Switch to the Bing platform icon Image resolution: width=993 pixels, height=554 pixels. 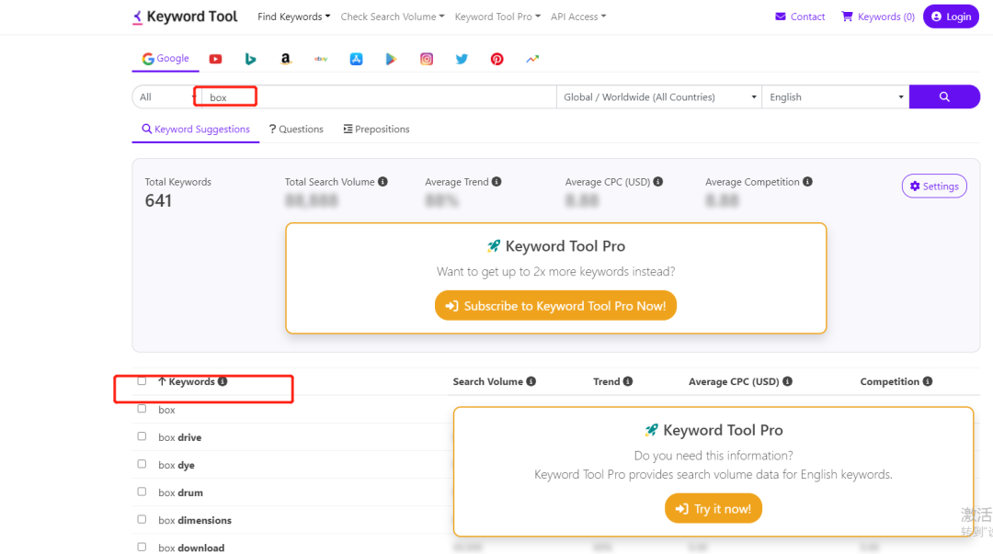click(x=250, y=59)
